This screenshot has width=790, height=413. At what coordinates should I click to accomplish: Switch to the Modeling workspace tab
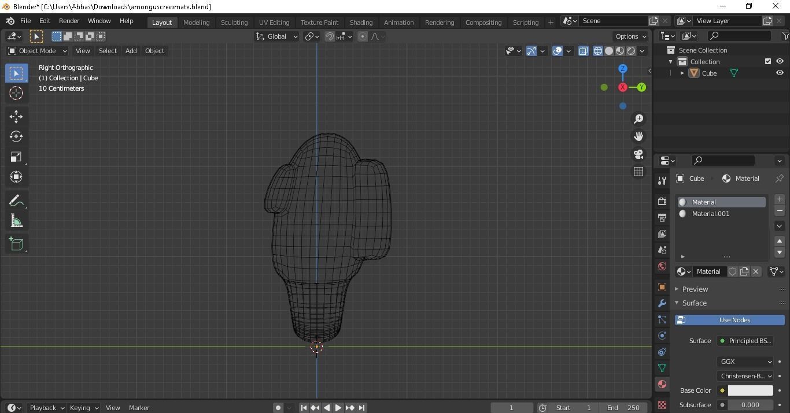point(196,22)
